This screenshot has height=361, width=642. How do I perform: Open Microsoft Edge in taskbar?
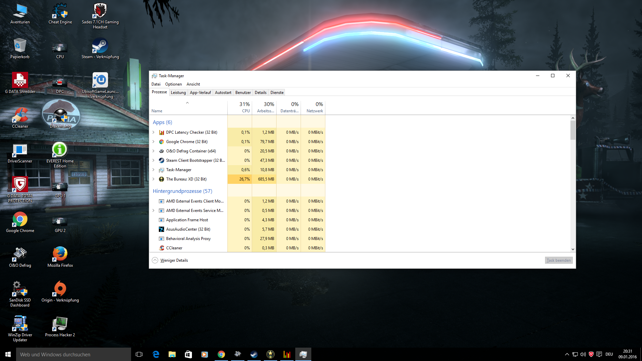156,354
